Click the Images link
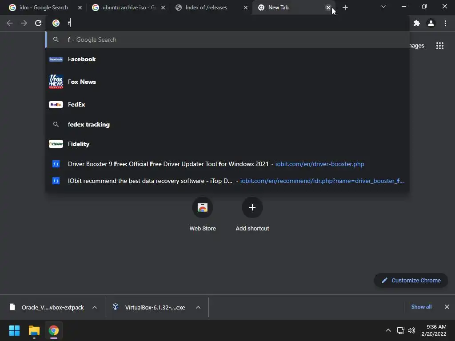The image size is (455, 341). click(416, 46)
